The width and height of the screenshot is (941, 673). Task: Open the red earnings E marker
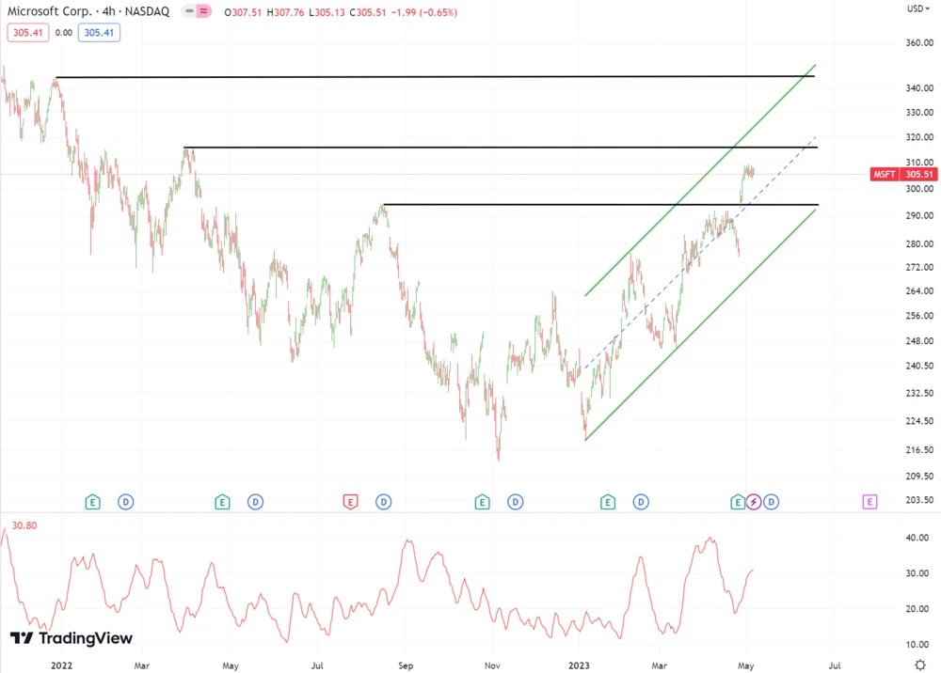pos(350,502)
